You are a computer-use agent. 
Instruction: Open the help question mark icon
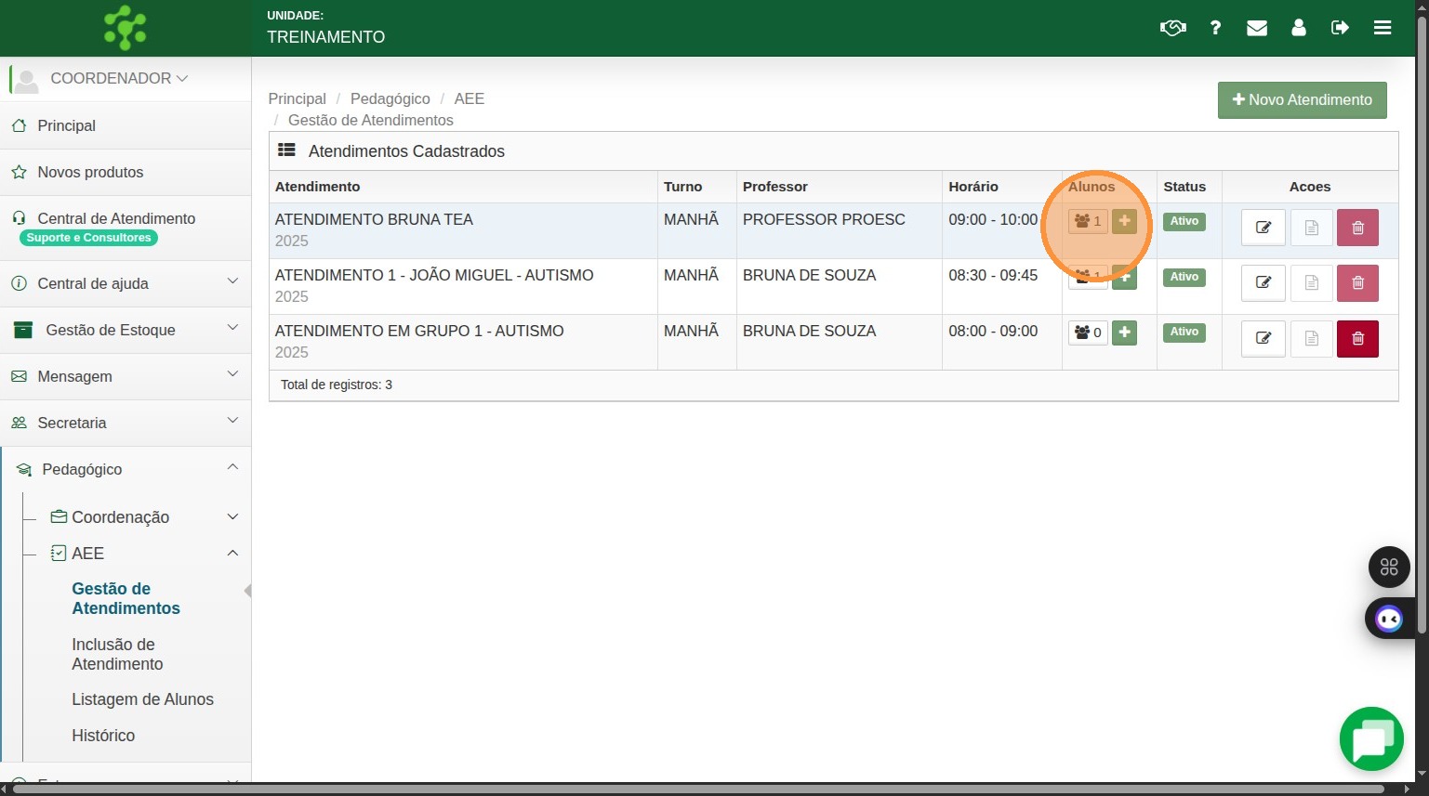coord(1215,28)
